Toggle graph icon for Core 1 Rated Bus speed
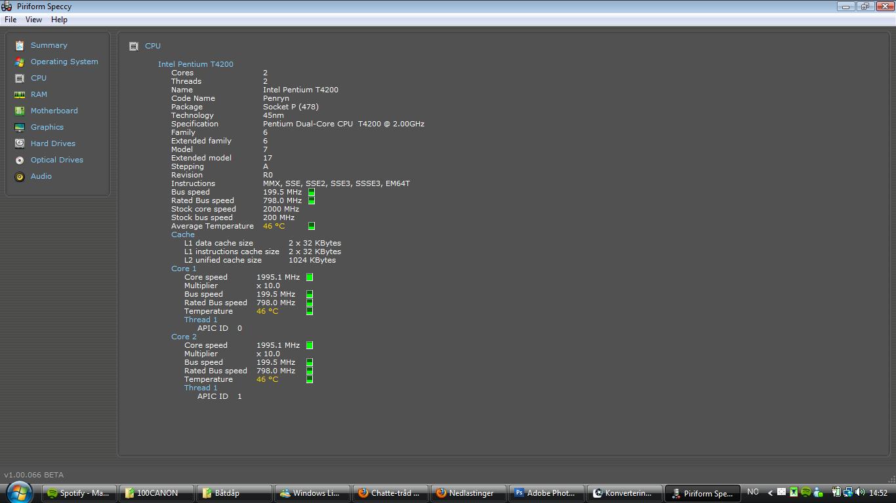This screenshot has height=503, width=896. pos(310,303)
